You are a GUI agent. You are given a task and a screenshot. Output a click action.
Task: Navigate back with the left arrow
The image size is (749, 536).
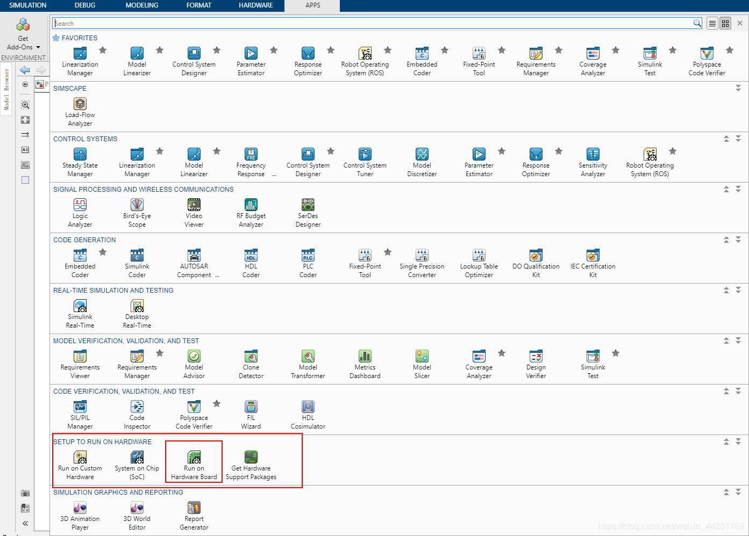pyautogui.click(x=25, y=70)
